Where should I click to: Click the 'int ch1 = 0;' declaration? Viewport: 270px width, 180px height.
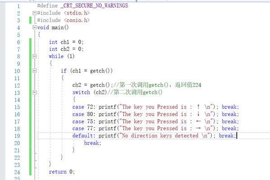pyautogui.click(x=66, y=42)
